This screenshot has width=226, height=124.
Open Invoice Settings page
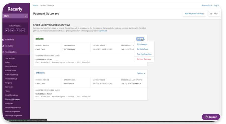11,79
